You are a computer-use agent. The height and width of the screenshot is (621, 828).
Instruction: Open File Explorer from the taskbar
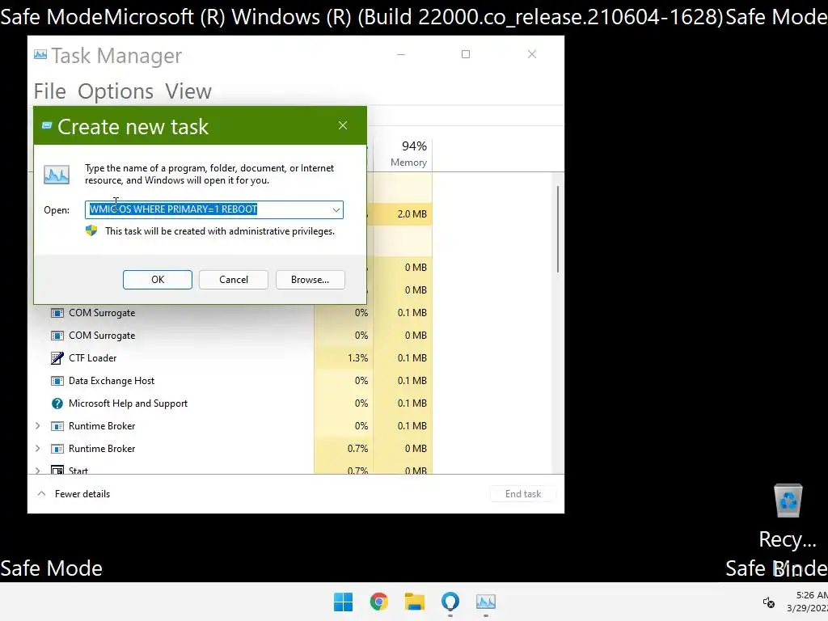click(x=415, y=602)
